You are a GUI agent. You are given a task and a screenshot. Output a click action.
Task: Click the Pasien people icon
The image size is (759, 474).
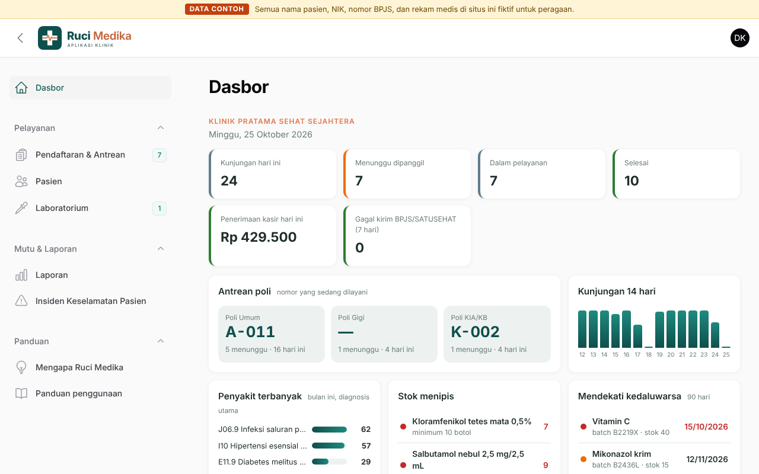coord(21,181)
